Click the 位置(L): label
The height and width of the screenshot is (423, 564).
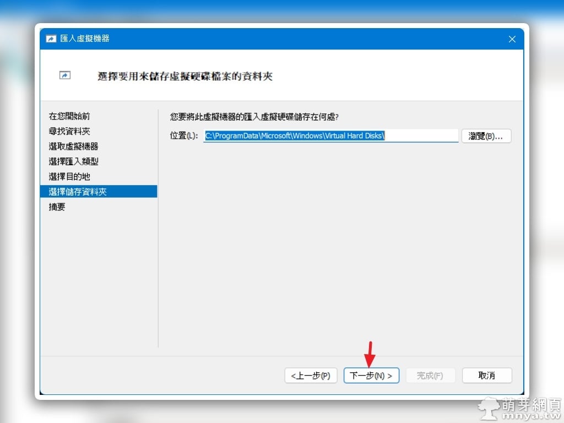coord(183,136)
